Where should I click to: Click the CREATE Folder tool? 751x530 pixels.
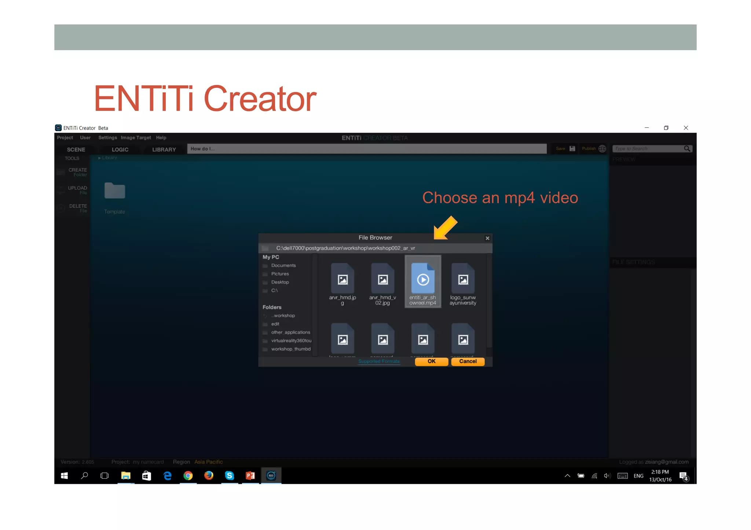[73, 172]
